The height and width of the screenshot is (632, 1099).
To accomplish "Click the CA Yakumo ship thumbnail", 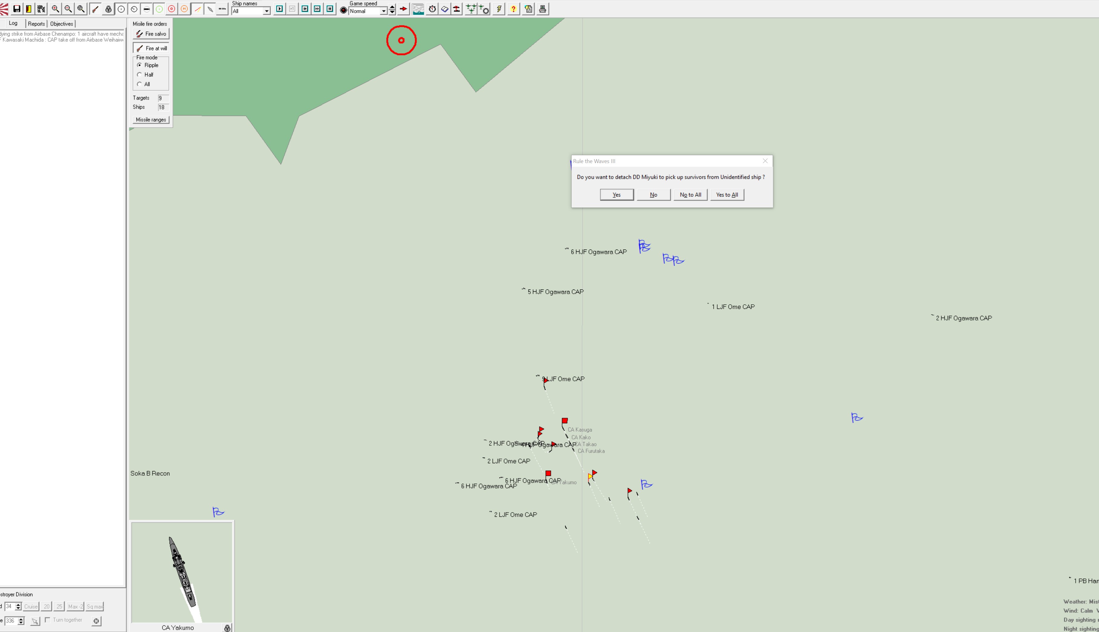I will coord(181,572).
